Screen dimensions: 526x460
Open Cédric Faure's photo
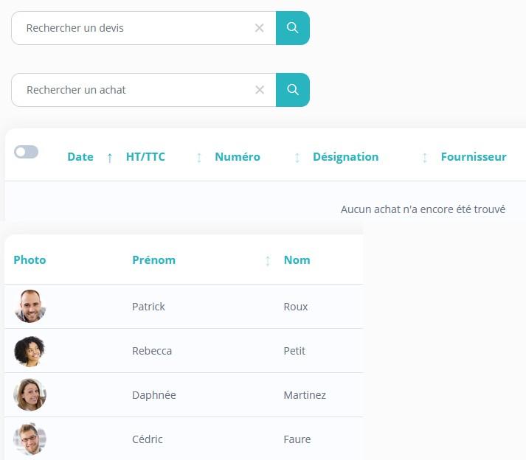30,439
